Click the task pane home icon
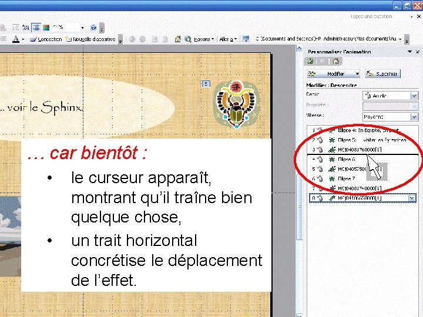423x317 pixels. point(336,62)
